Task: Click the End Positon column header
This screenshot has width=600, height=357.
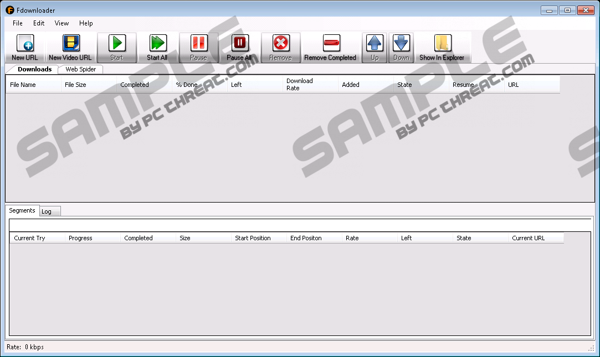Action: tap(314, 238)
